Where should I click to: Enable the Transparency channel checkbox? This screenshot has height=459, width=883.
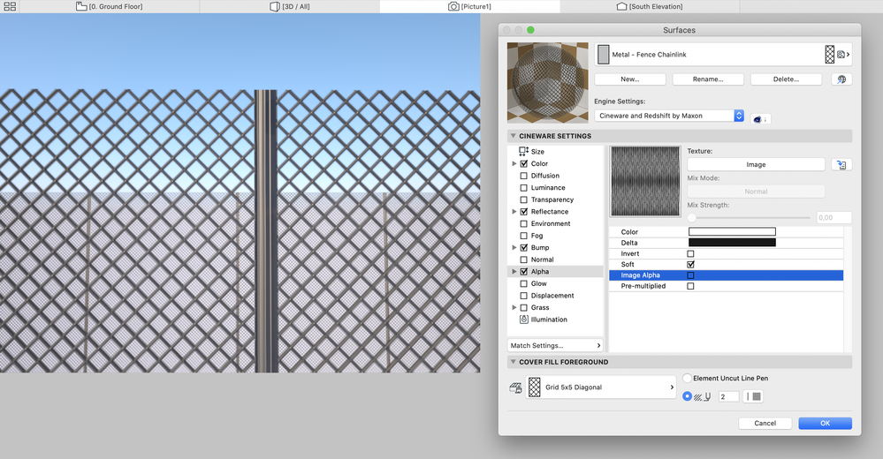click(524, 199)
